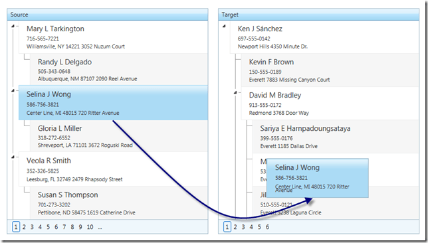Viewport: 428px width, 243px height.
Task: Open more pages via Source ellipsis
Action: tap(100, 228)
